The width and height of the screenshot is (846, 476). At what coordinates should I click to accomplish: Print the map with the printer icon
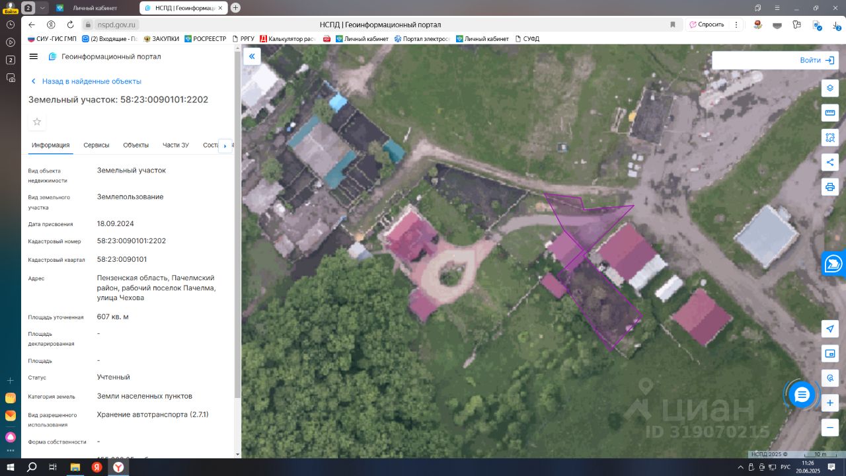830,186
